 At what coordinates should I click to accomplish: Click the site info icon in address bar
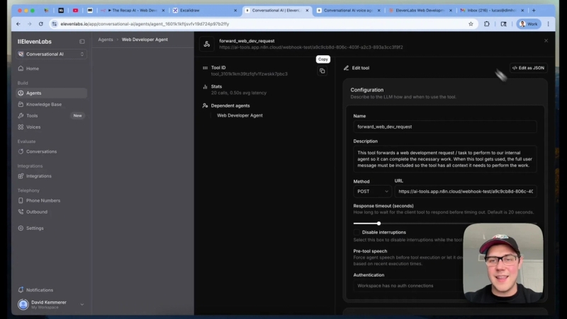click(55, 24)
